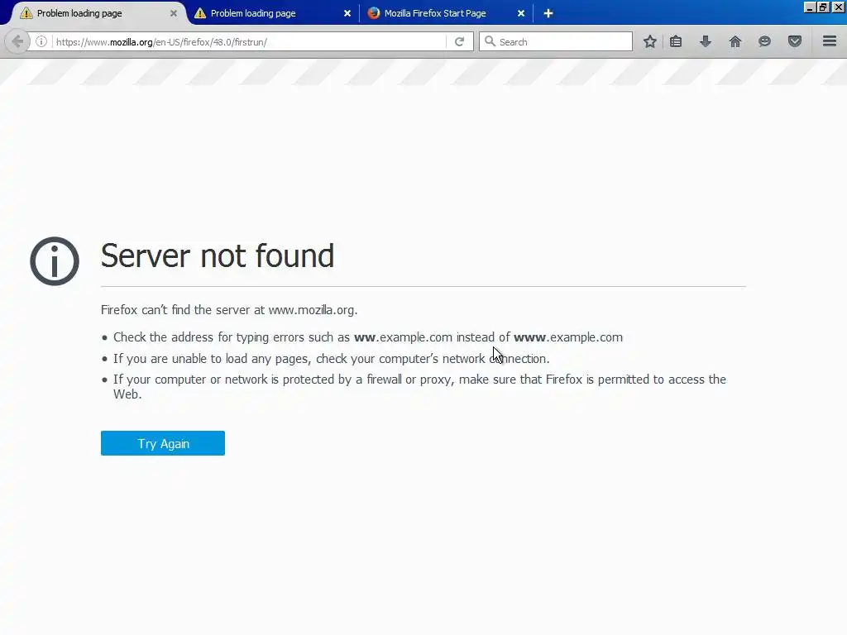
Task: Switch to the second Problem loading page tab
Action: tap(272, 13)
